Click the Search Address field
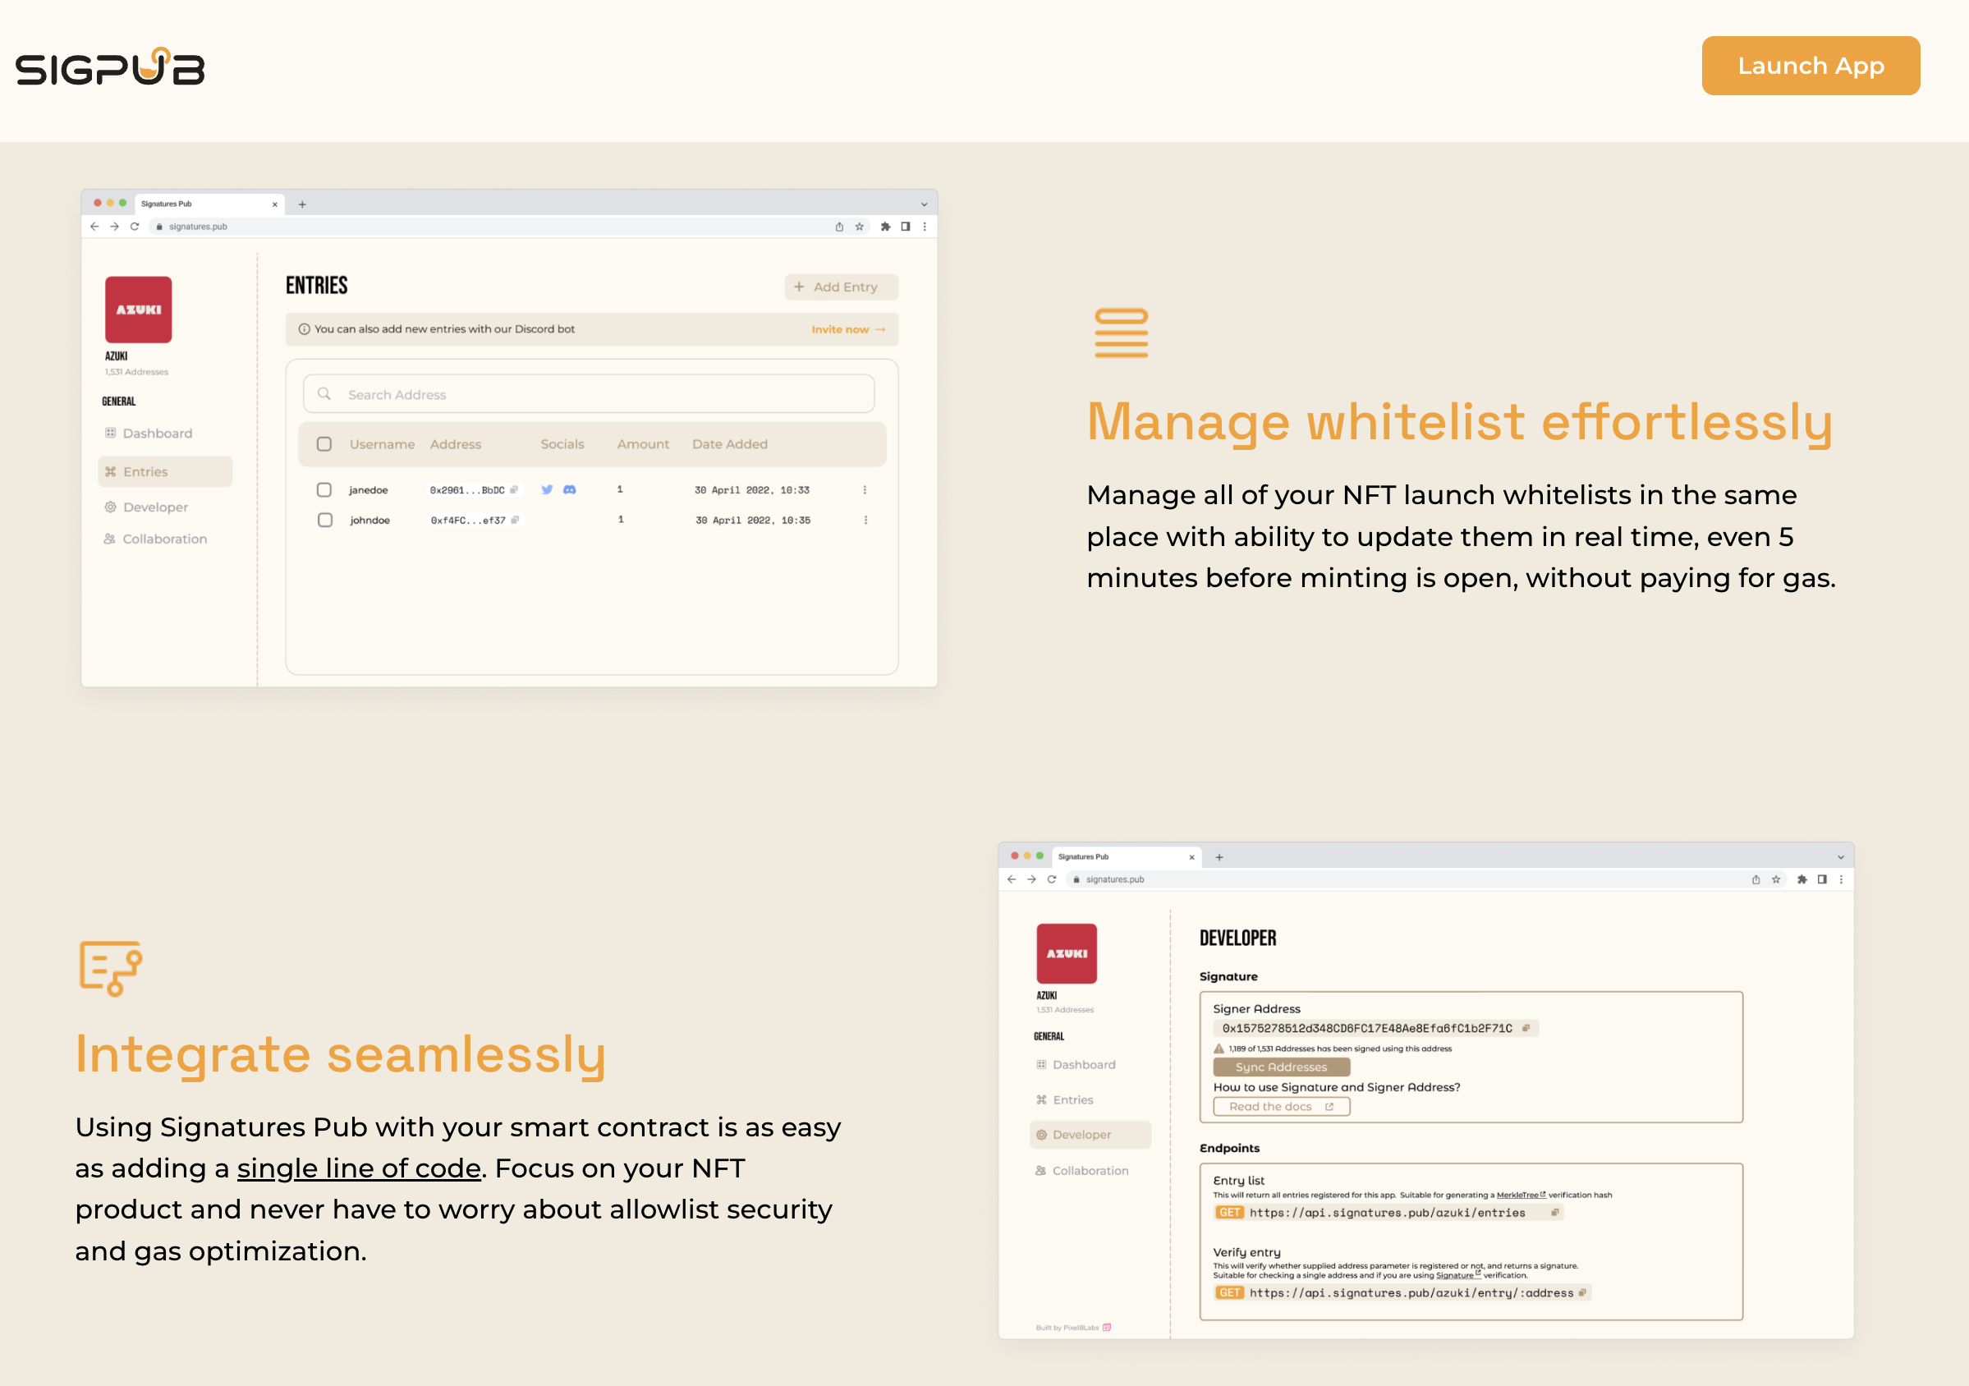 588,394
